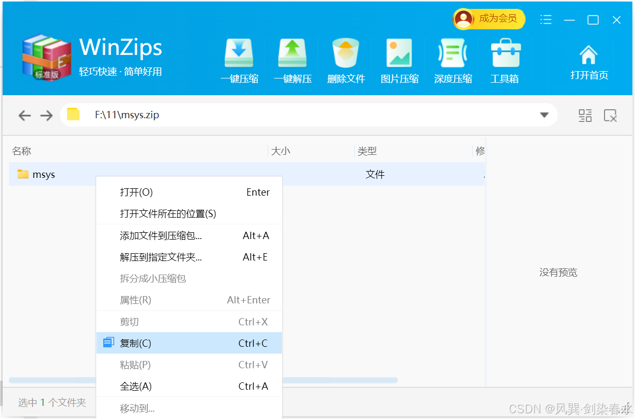Image resolution: width=635 pixels, height=419 pixels.
Task: Switch the file list view mode icon
Action: (585, 116)
